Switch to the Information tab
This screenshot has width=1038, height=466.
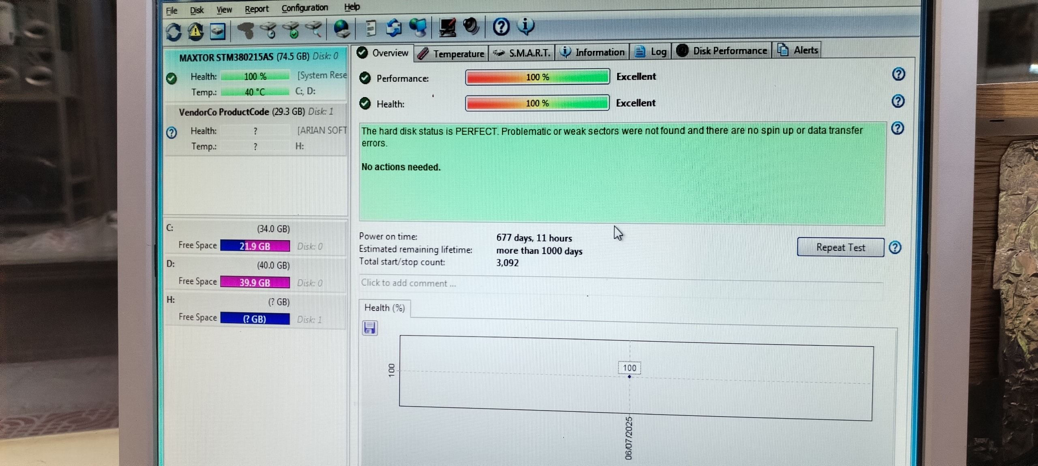tap(592, 52)
